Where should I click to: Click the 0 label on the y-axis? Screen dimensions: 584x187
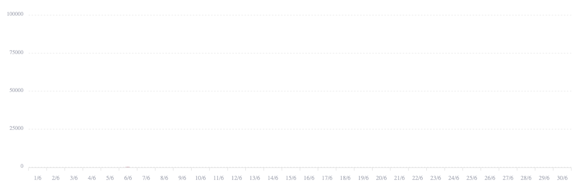click(22, 166)
